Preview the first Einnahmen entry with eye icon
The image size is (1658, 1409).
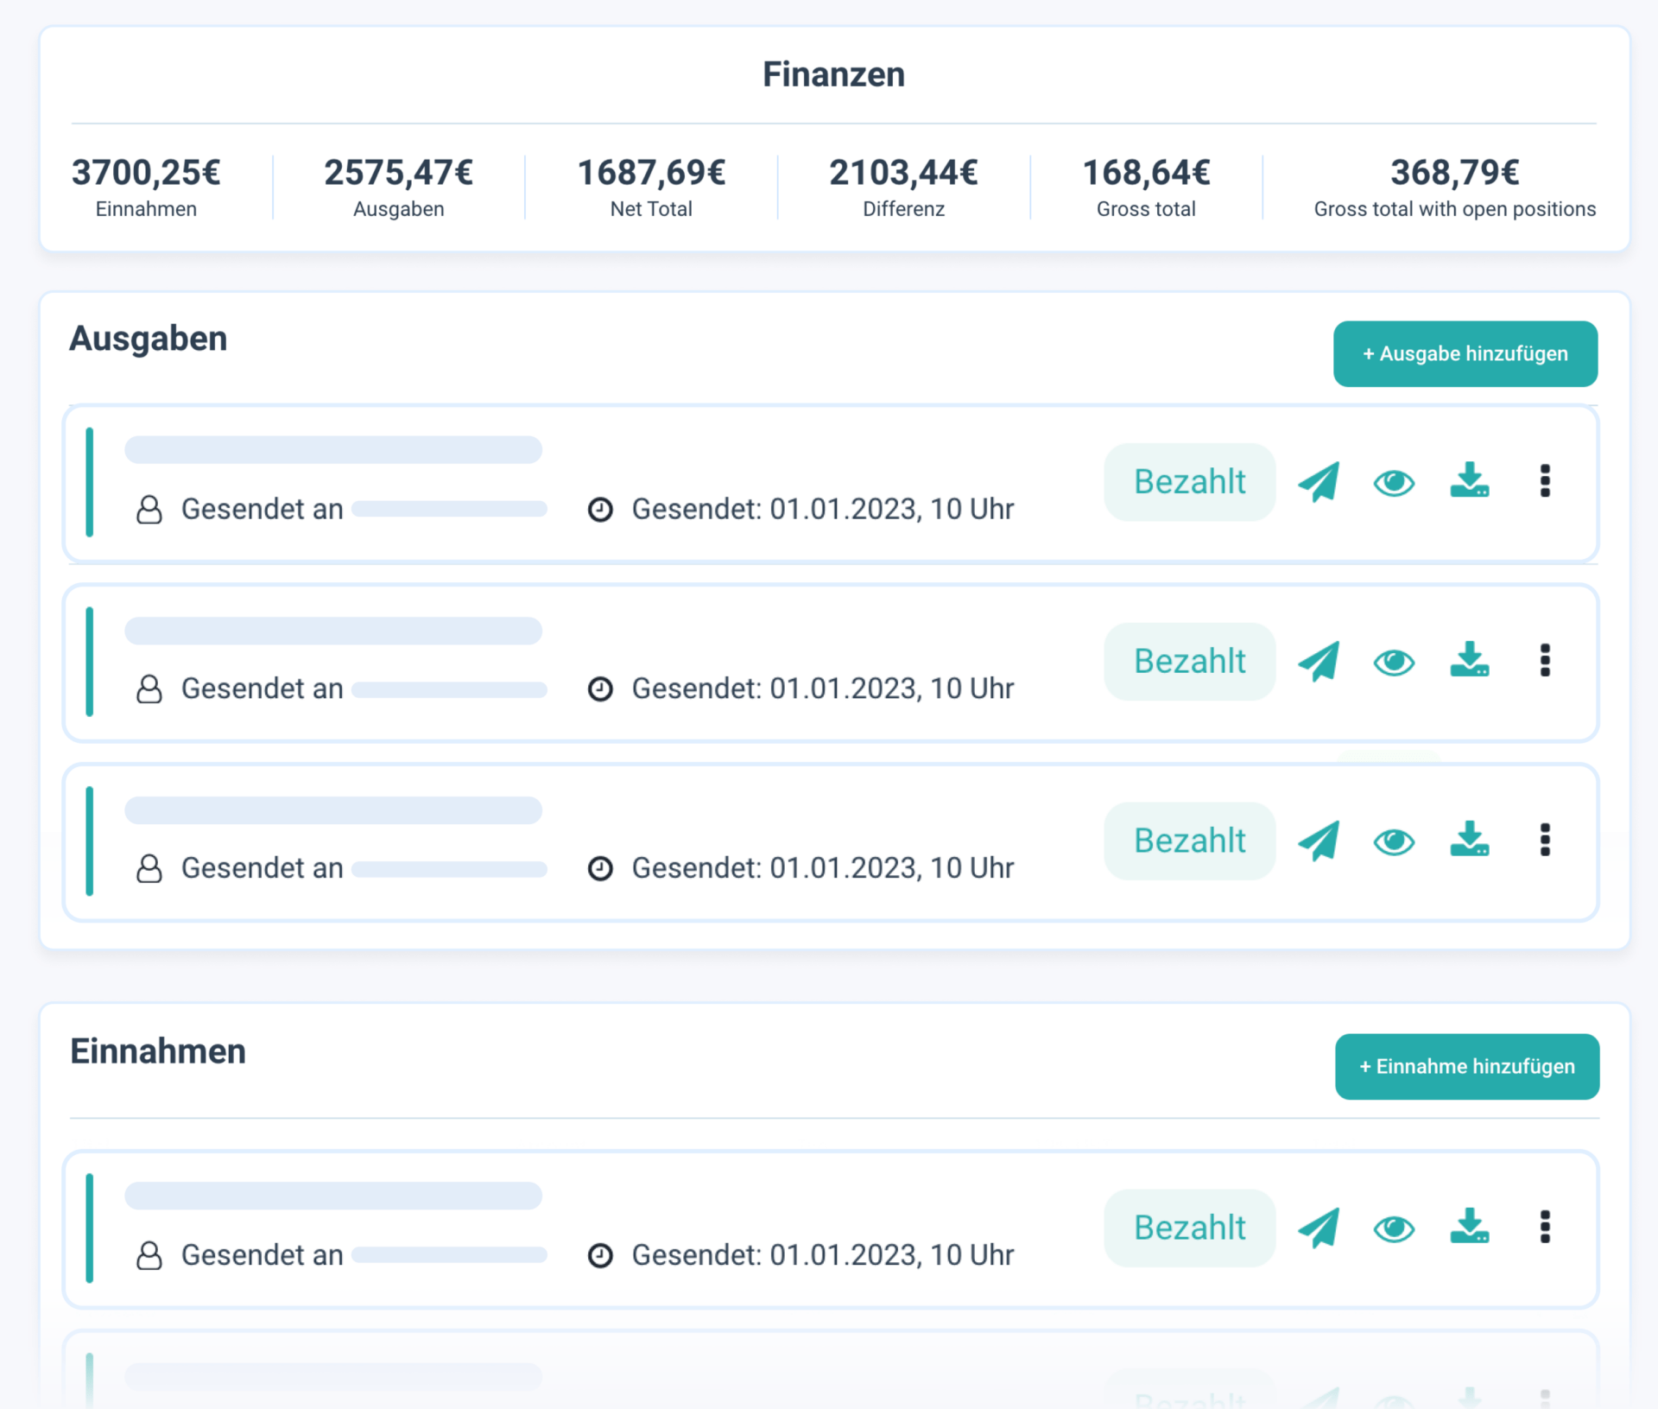tap(1394, 1229)
